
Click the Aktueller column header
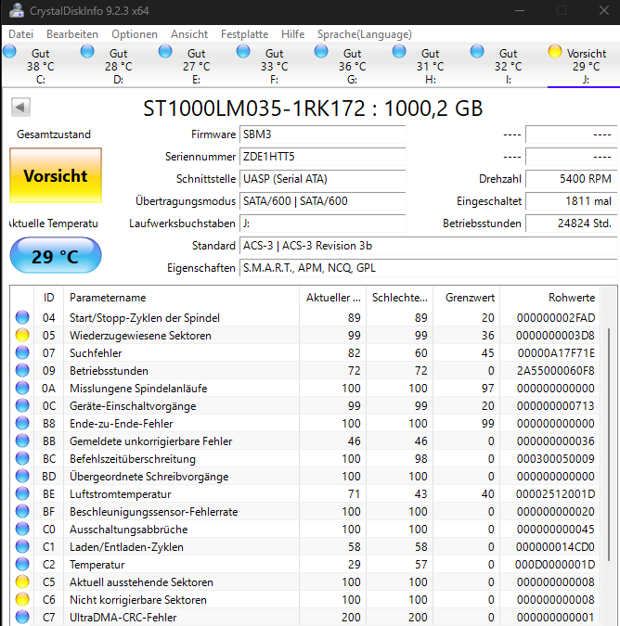point(332,298)
